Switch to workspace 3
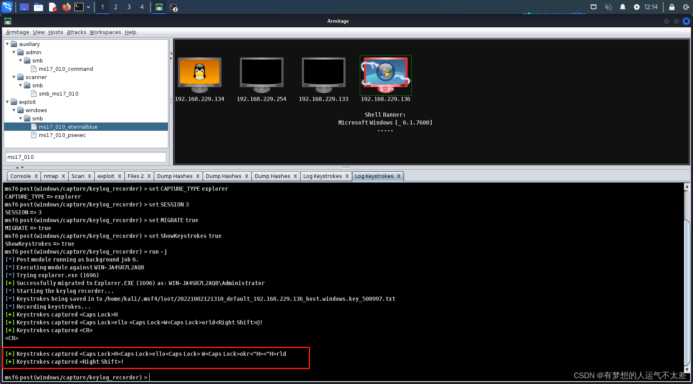This screenshot has width=693, height=384. click(129, 7)
